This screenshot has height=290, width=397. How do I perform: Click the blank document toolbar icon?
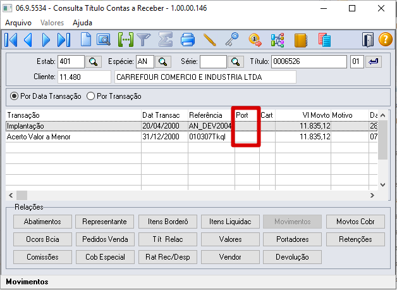click(x=86, y=40)
